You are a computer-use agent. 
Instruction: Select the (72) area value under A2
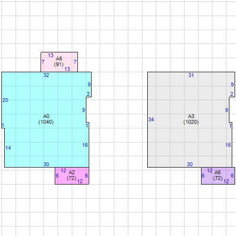click(72, 178)
